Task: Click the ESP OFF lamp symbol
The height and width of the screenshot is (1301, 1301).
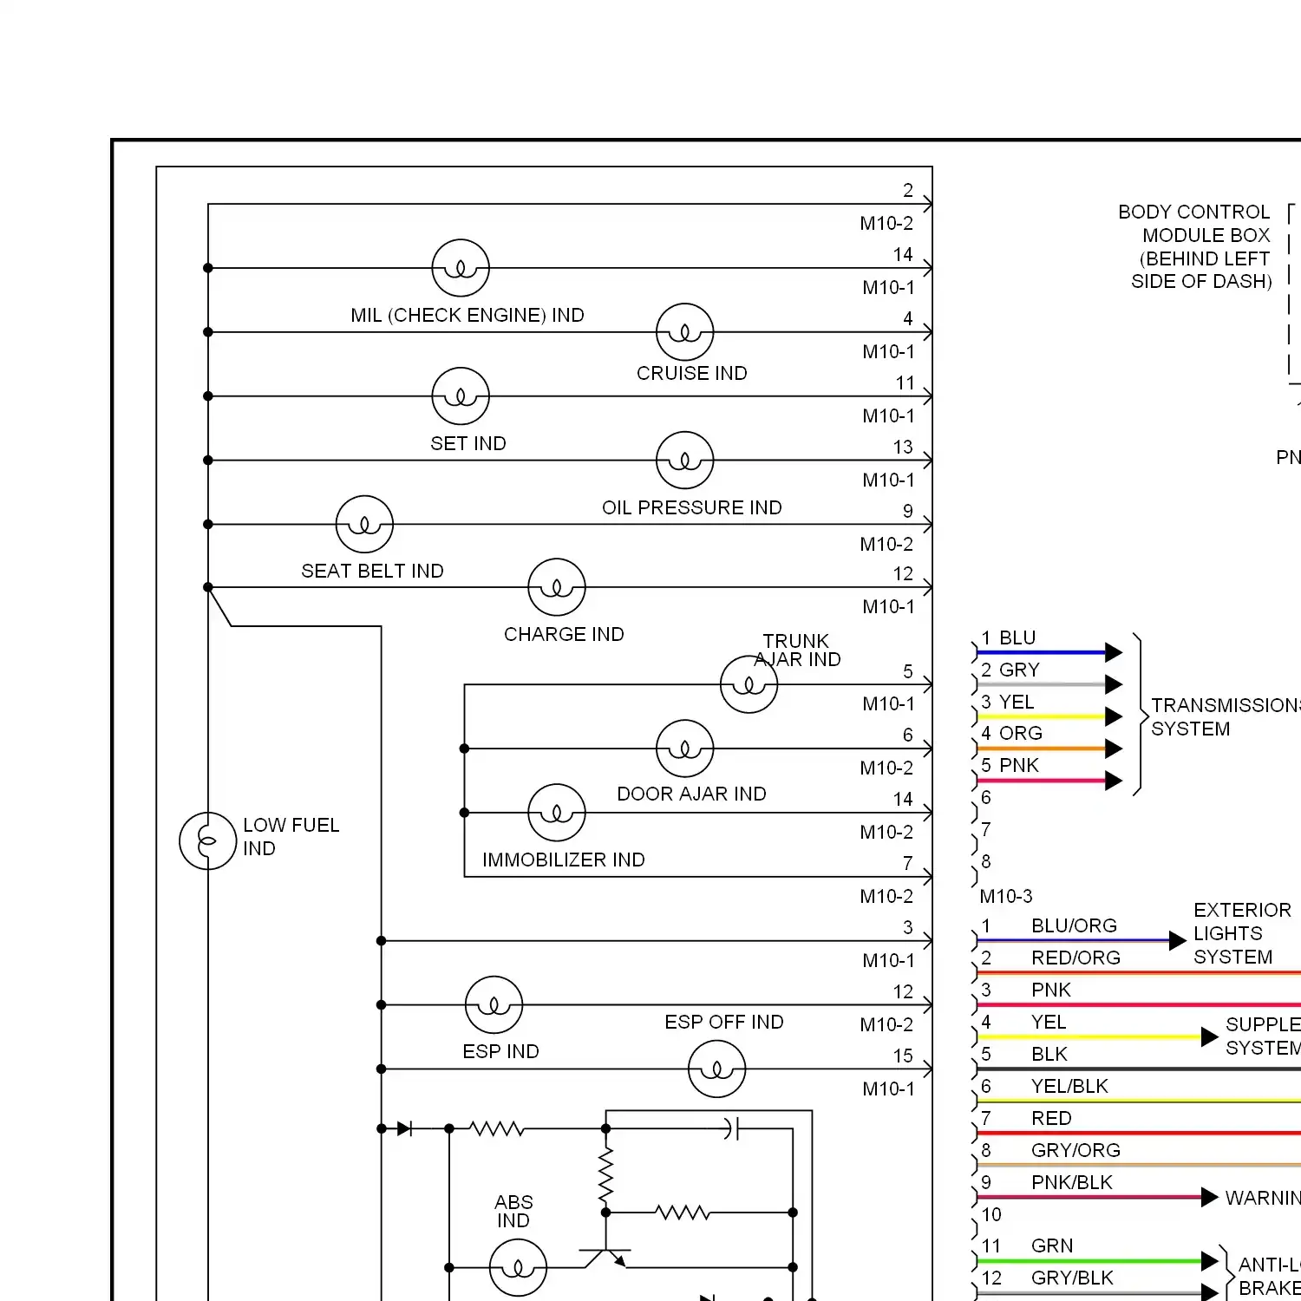Action: [717, 1069]
